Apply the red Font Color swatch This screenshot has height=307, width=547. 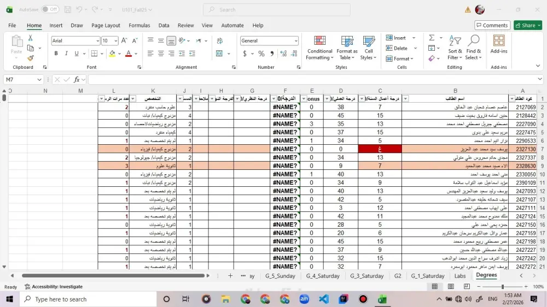point(129,54)
